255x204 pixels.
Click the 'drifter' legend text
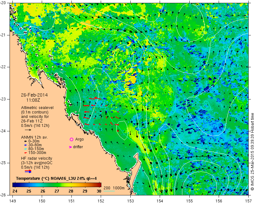[78, 147]
